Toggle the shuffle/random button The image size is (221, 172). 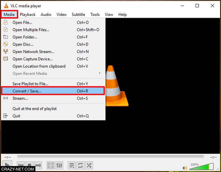89,165
